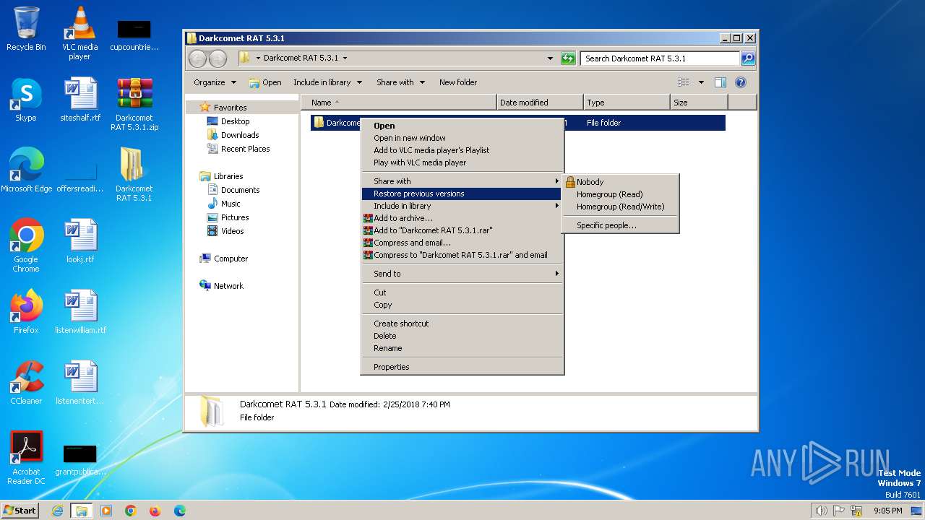This screenshot has width=925, height=520.
Task: Choose Compress and email...
Action: click(462, 243)
